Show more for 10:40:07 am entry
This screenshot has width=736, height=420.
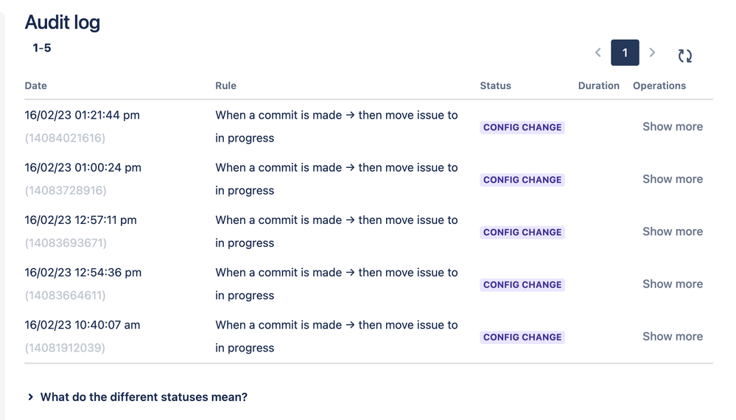click(x=672, y=337)
